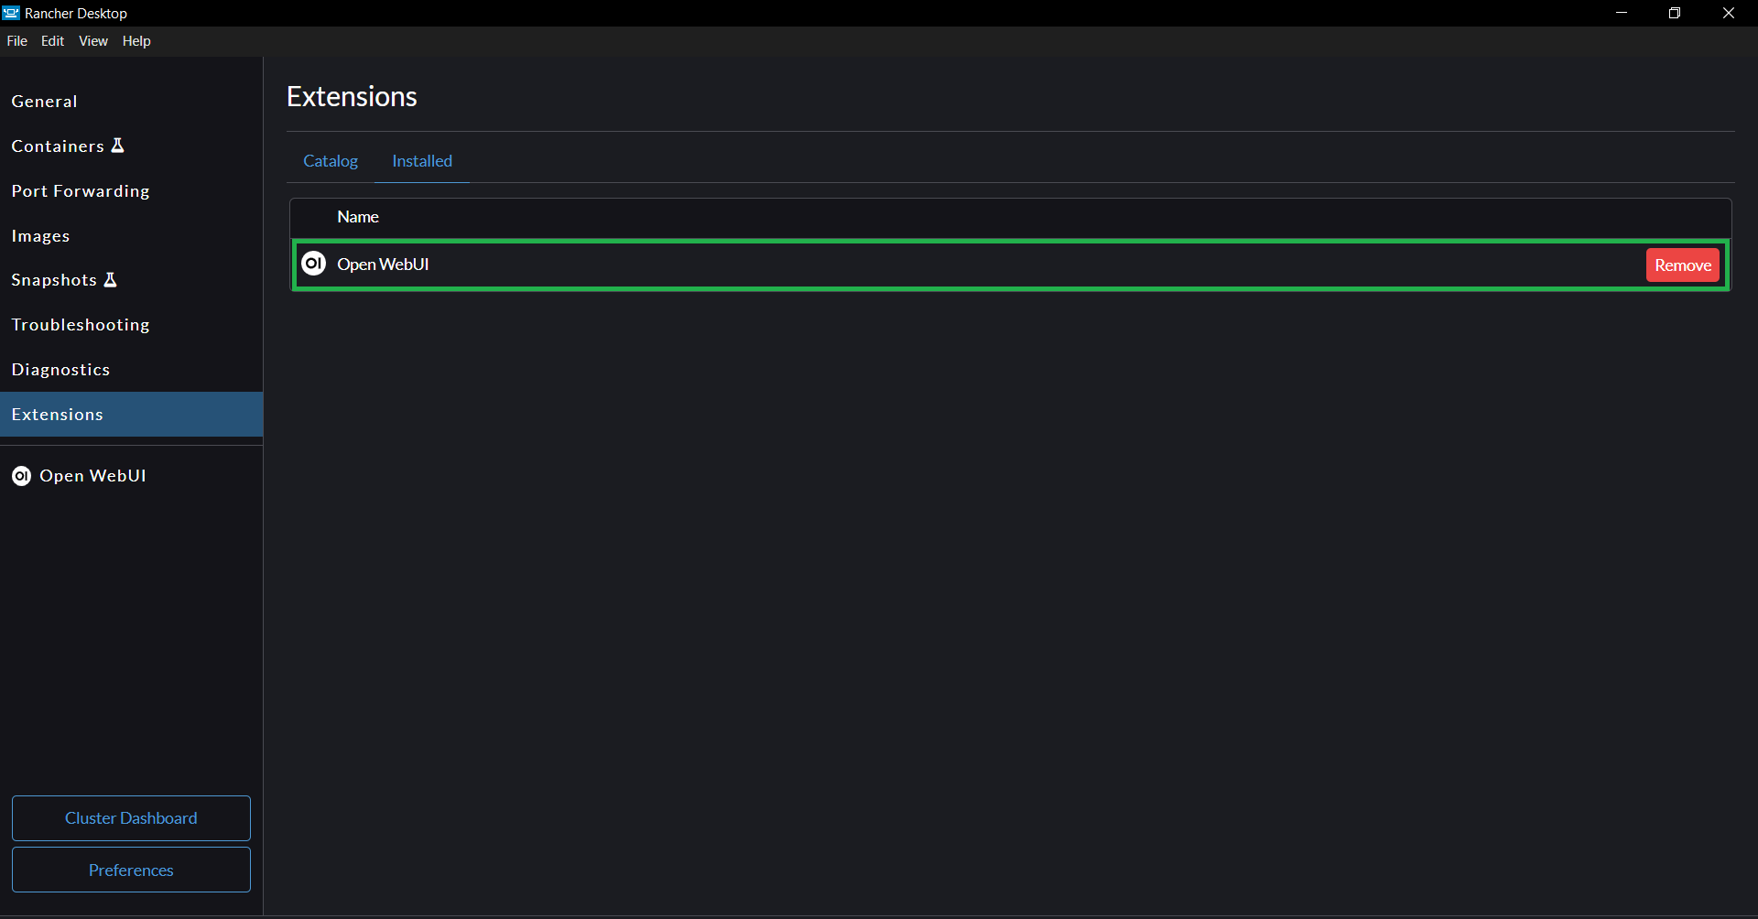Open the Open WebUI extension from the sidebar
1758x919 pixels.
tap(132, 476)
